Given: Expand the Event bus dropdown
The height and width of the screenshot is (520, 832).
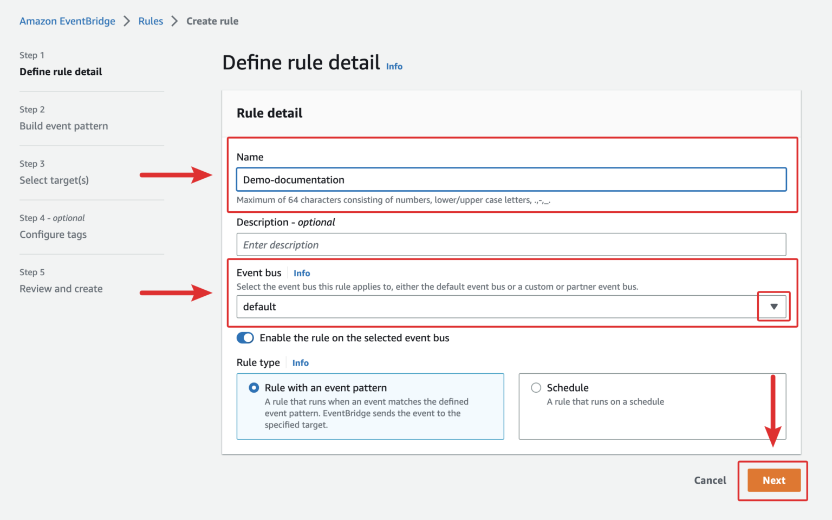Looking at the screenshot, I should [x=773, y=307].
